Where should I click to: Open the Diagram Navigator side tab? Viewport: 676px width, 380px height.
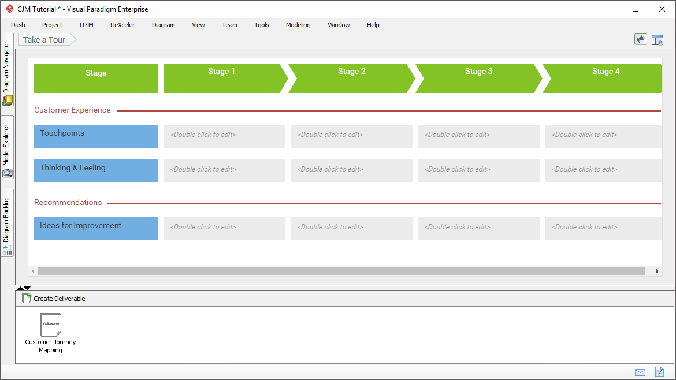pyautogui.click(x=7, y=70)
